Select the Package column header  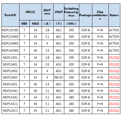85,15
